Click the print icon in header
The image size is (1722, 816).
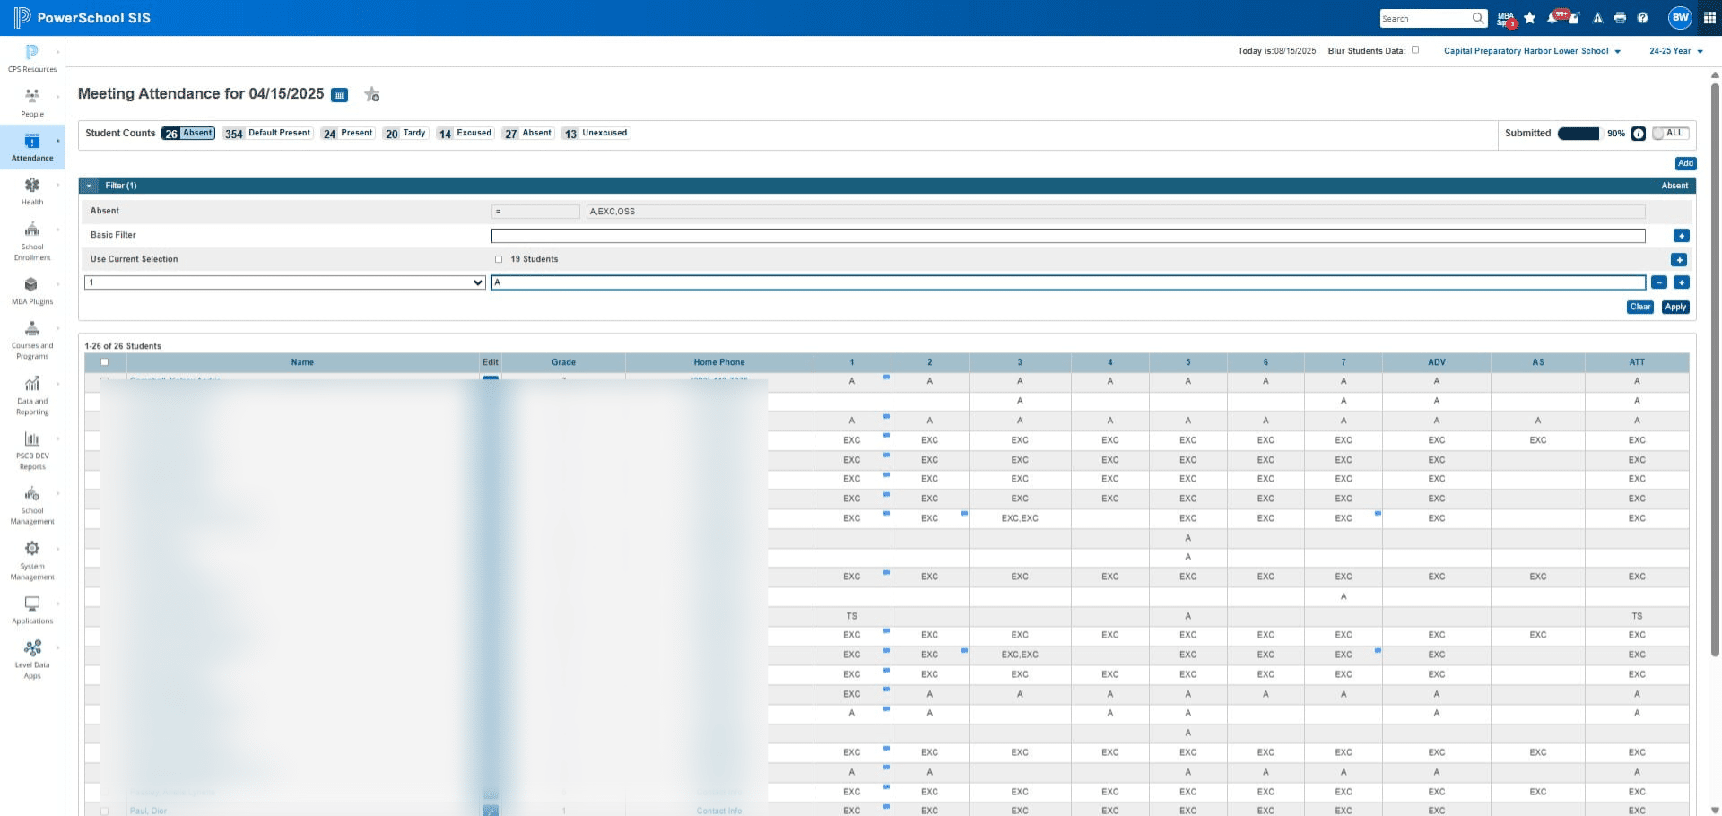(x=1620, y=18)
